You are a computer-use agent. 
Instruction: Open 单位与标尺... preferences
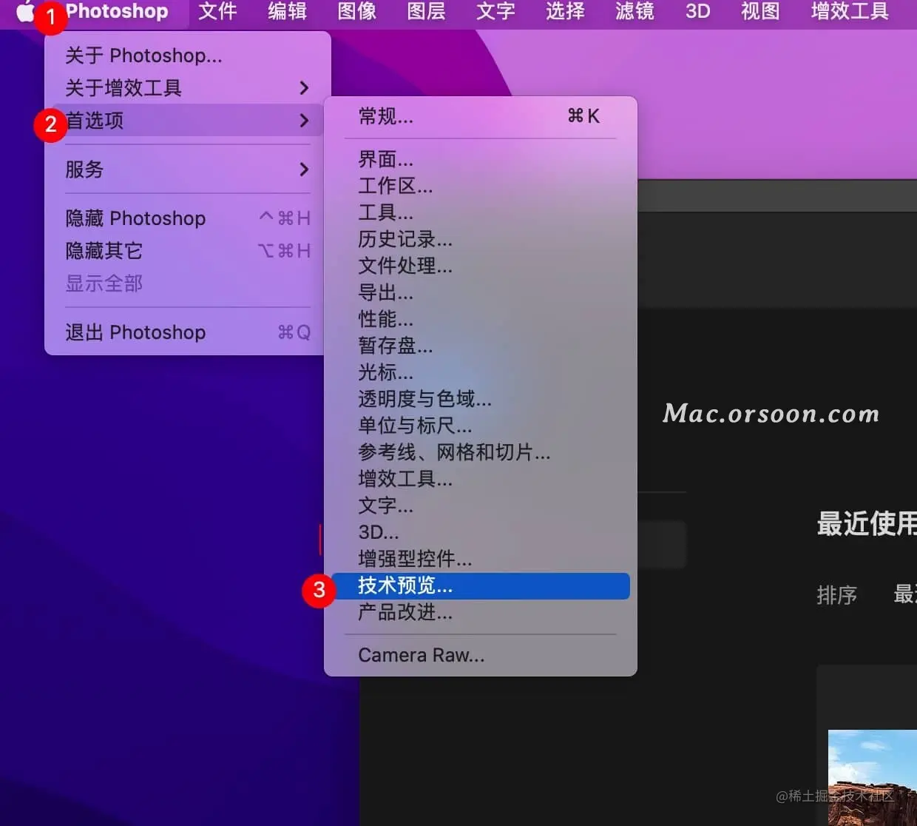tap(481, 426)
